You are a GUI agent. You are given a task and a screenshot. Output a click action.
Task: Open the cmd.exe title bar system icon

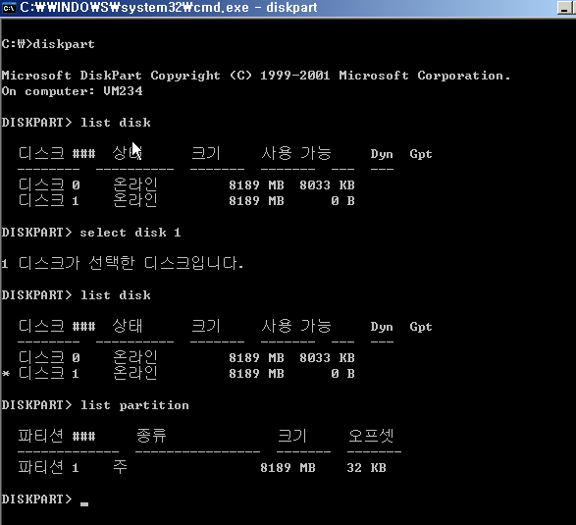point(9,7)
